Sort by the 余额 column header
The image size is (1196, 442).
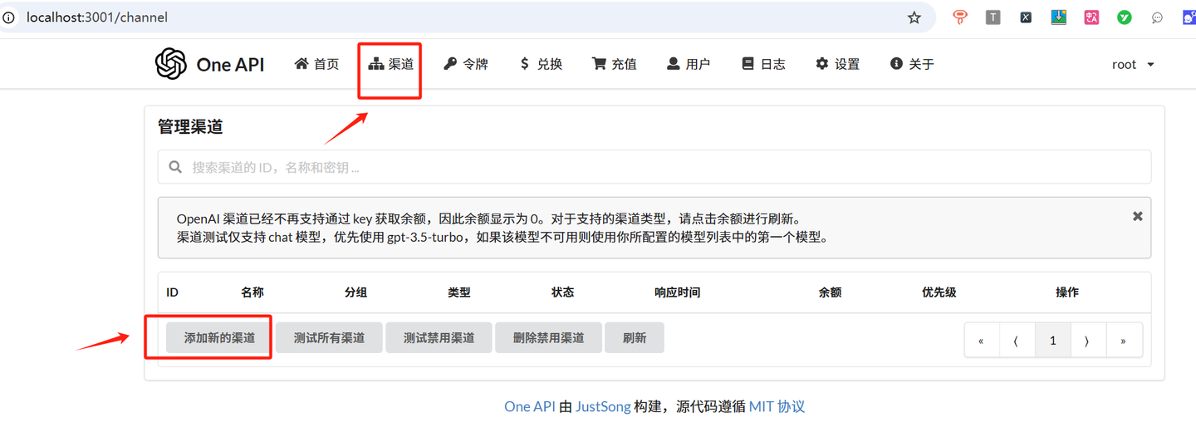(830, 292)
